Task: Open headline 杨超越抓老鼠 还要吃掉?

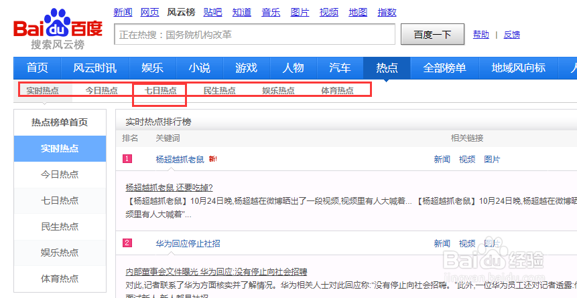Action: (x=170, y=188)
